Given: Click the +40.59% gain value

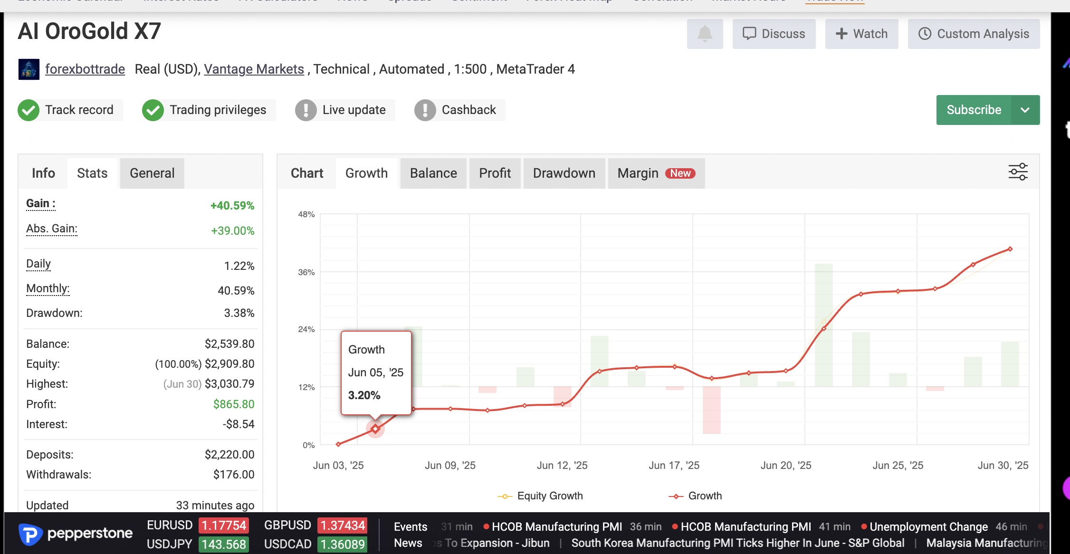Looking at the screenshot, I should (x=232, y=206).
